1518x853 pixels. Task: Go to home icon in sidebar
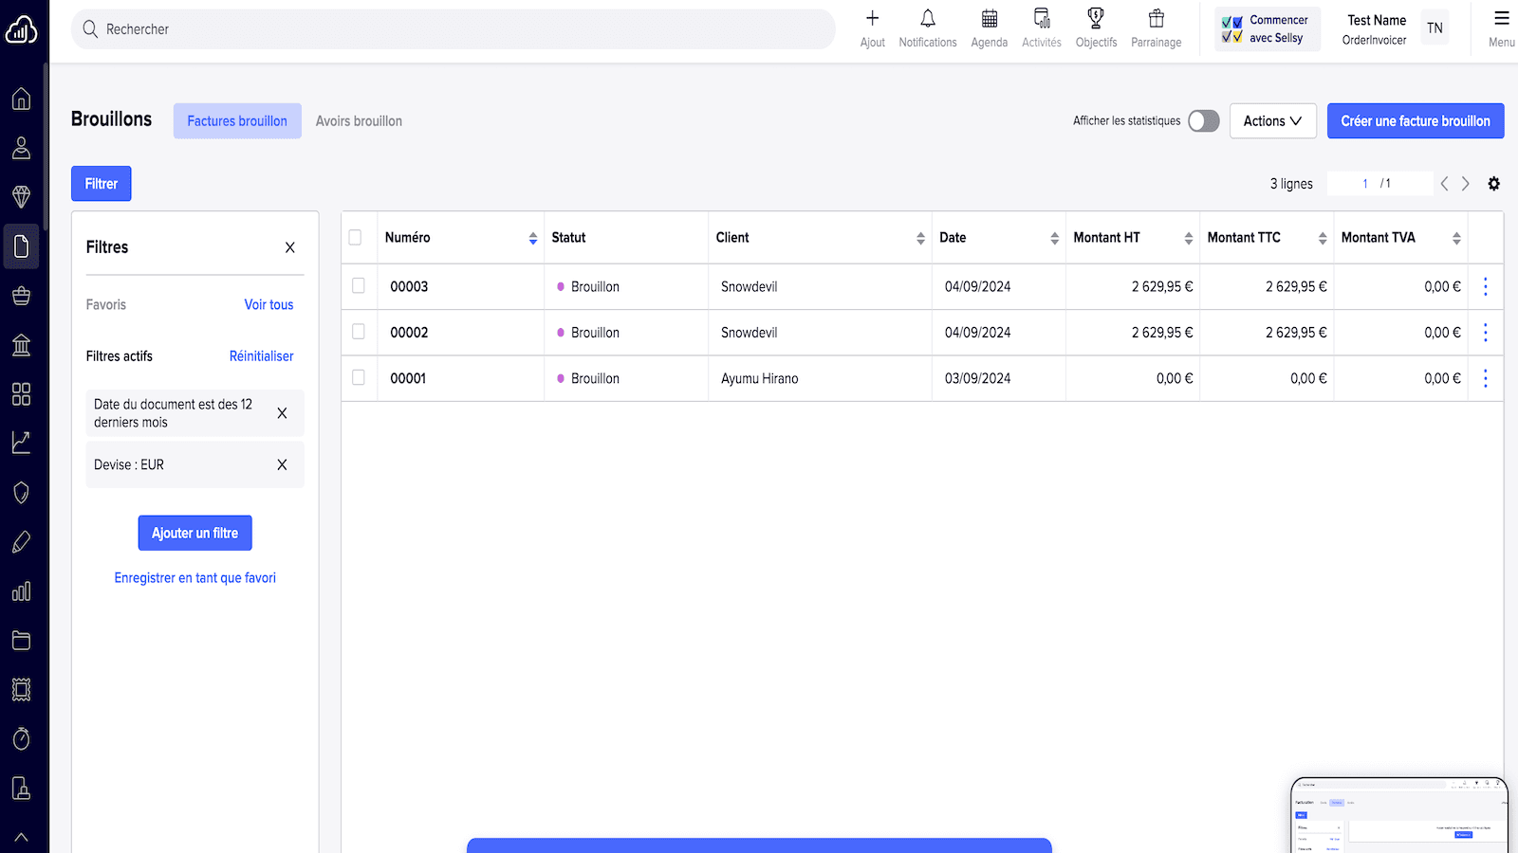21,99
